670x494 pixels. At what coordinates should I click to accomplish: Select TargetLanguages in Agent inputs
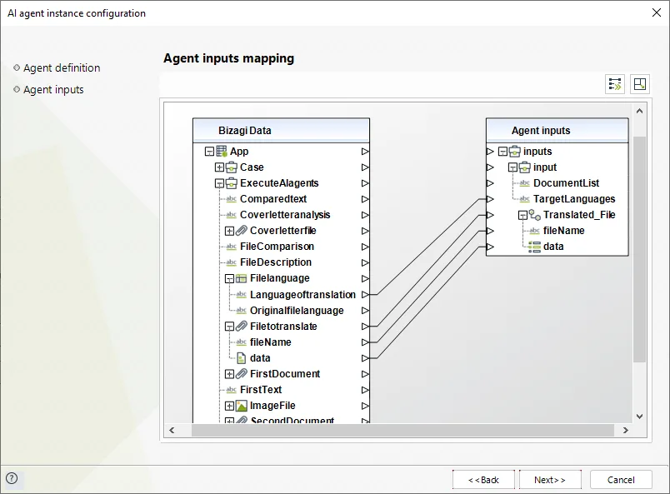574,199
